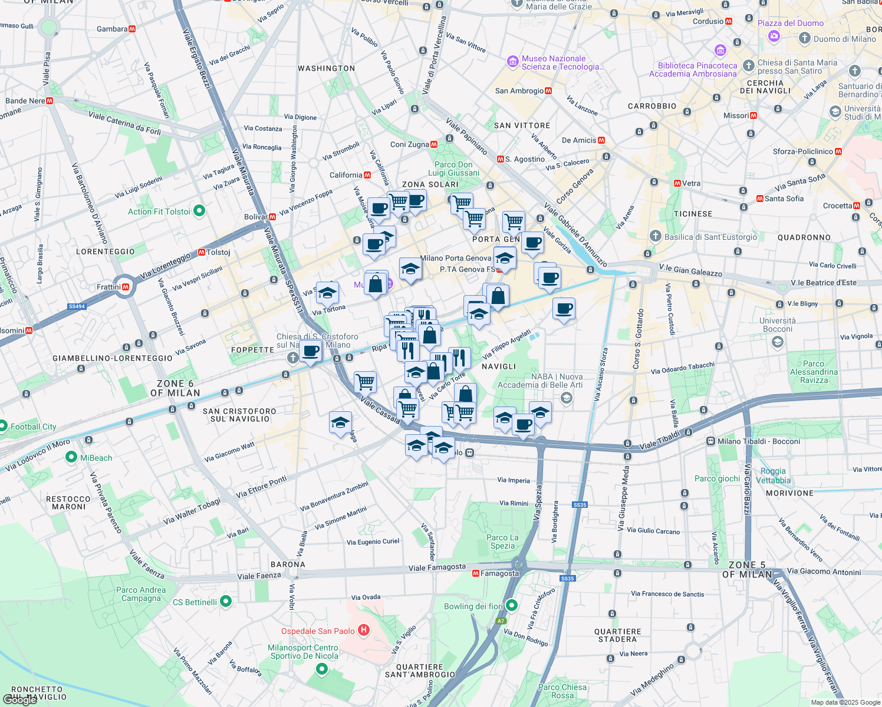Open the Tolstoj metro station icon
The image size is (882, 707).
click(202, 252)
